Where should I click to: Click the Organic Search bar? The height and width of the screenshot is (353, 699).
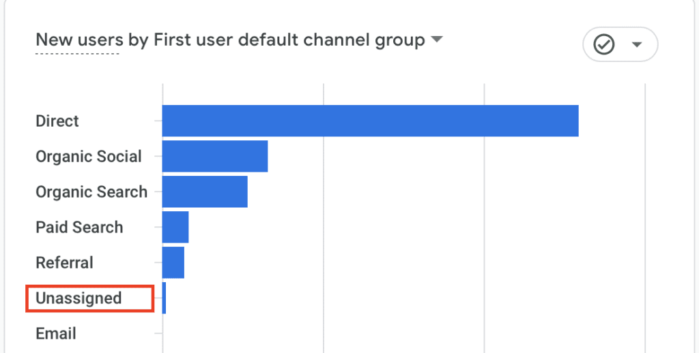(205, 191)
